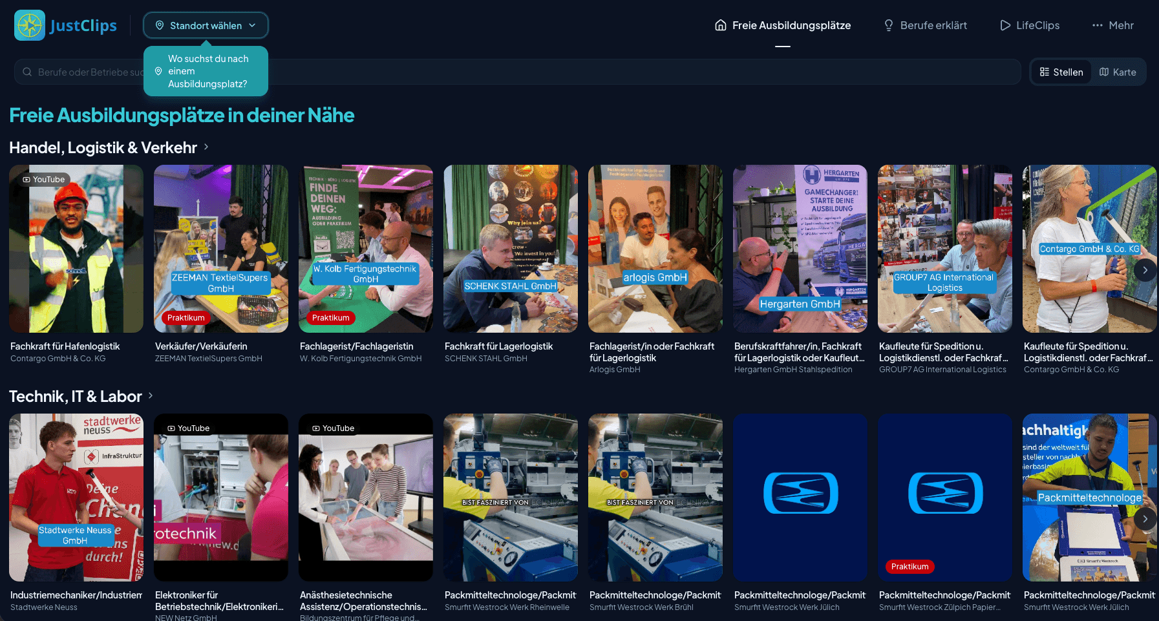Click the next arrow in the Handel, Logistik row
Screen dimensions: 1159x621
coord(1145,270)
